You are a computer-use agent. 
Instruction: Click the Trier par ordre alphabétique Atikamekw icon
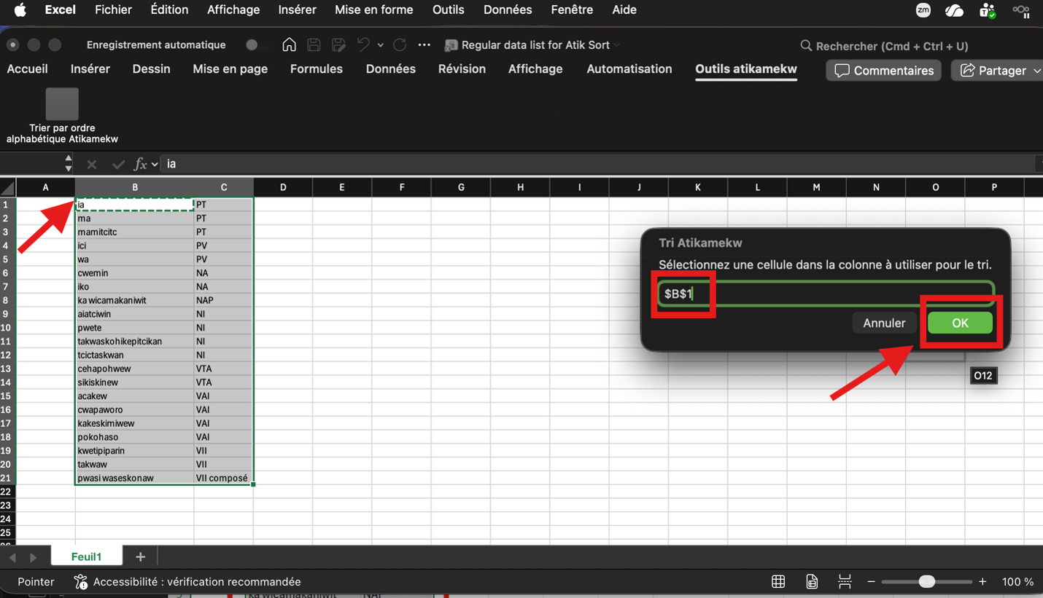[62, 103]
